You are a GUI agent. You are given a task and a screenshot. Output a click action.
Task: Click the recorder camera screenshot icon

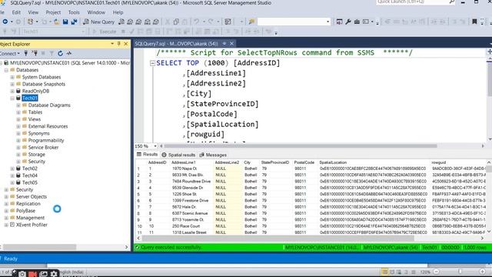[22, 274]
